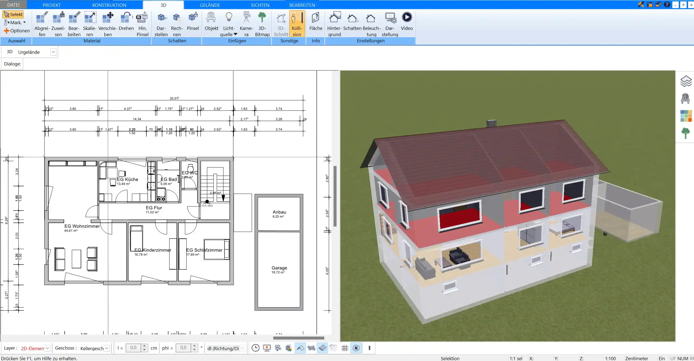Screen dimensions: 694x361
Task: Play the Video tool
Action: [x=407, y=21]
